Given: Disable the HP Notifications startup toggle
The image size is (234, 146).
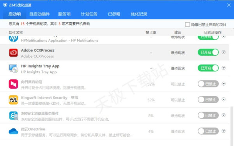Looking at the screenshot, I should tap(208, 37).
